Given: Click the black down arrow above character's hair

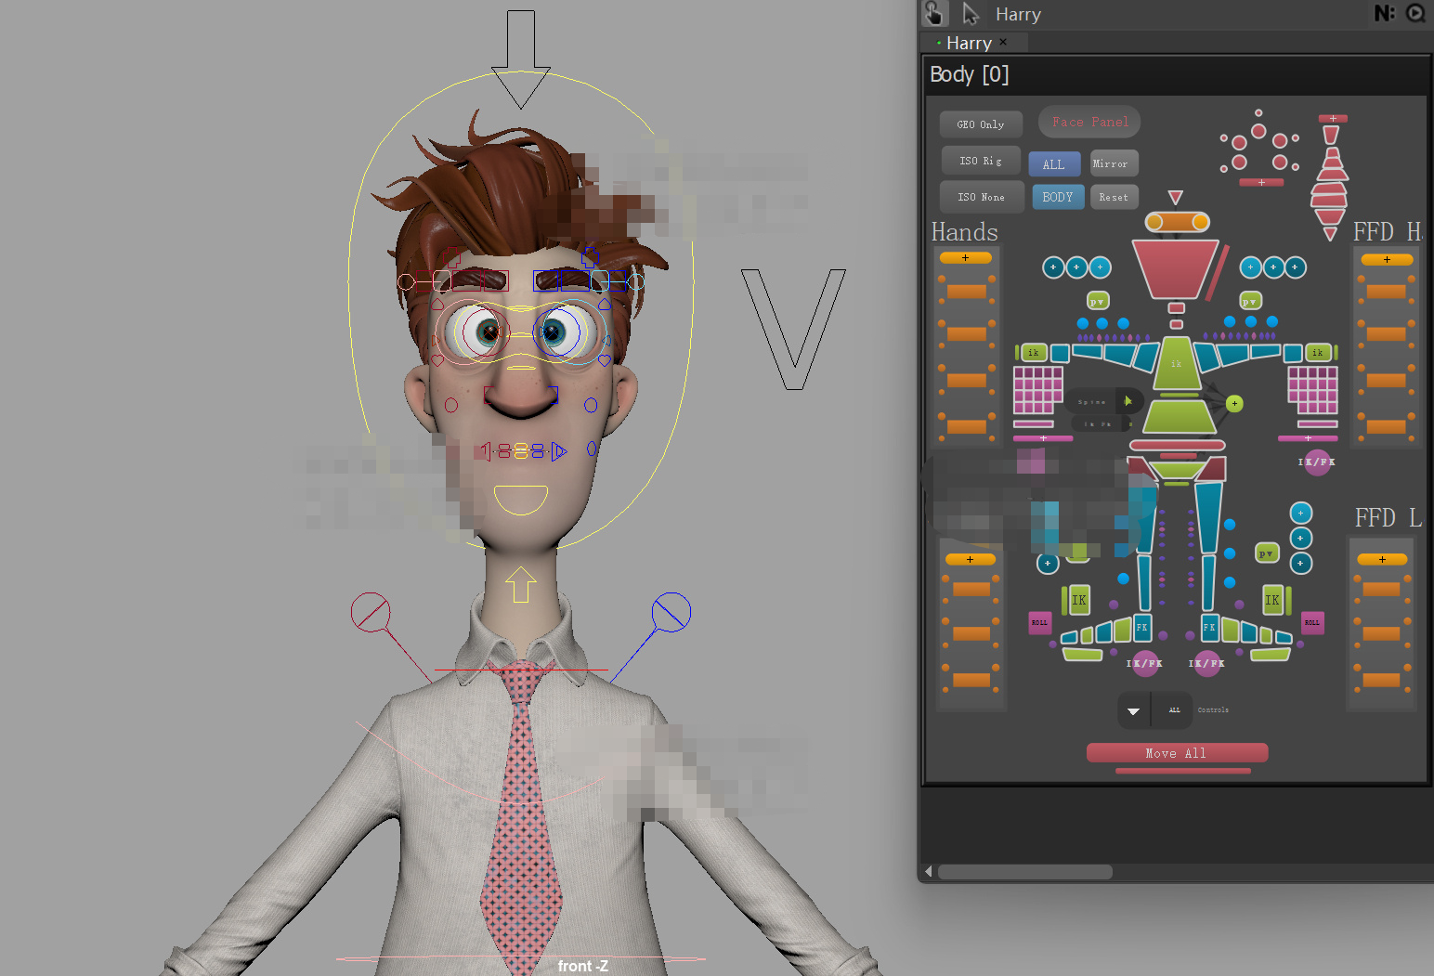Looking at the screenshot, I should tap(520, 59).
